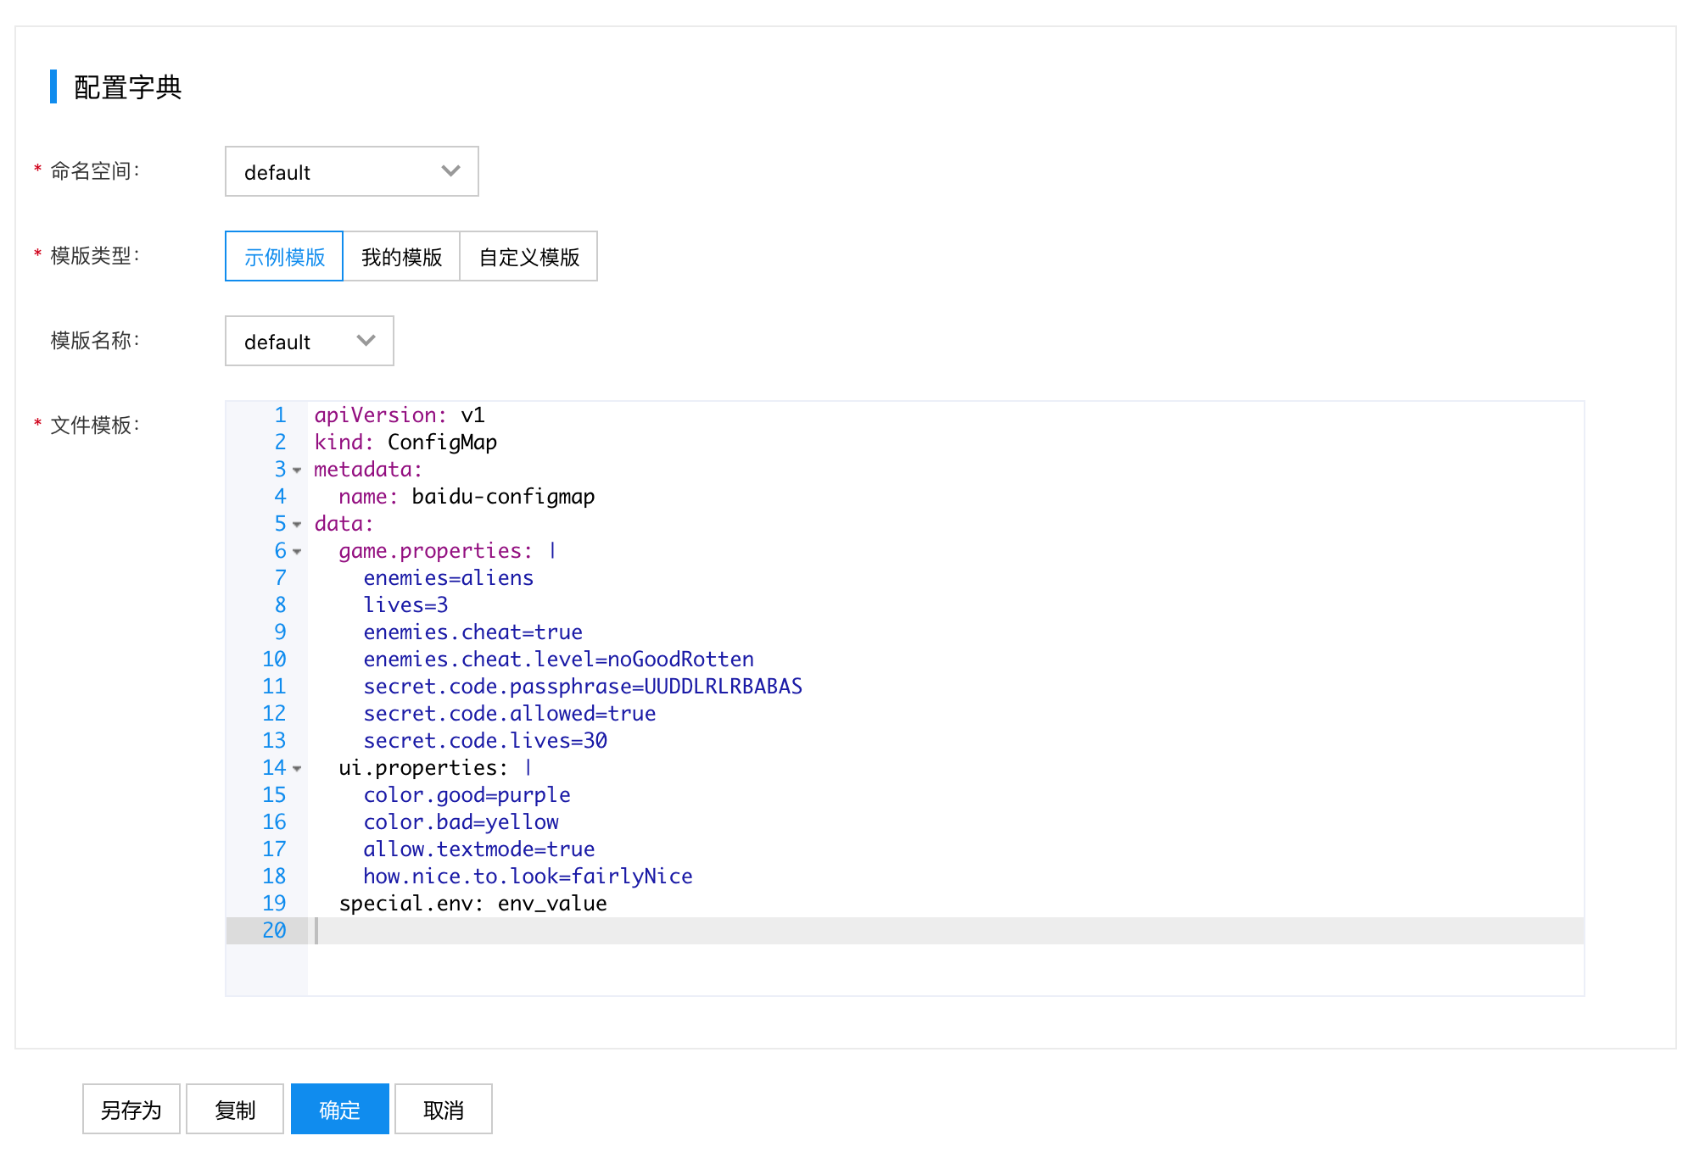
Task: Click 'how.nice.to.look=fairlyNice' code line
Action: (x=528, y=877)
